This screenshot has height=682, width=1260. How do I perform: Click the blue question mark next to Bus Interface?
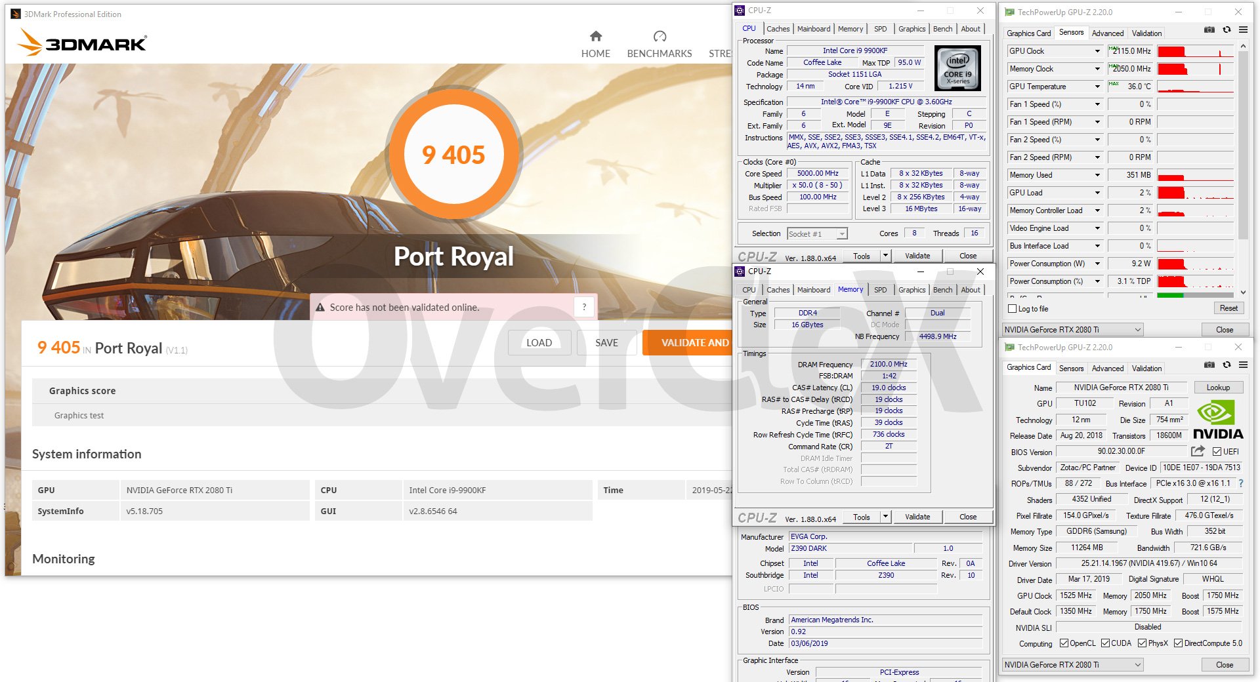(1240, 483)
